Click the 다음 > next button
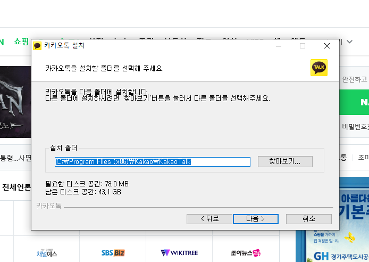The height and width of the screenshot is (262, 369). [256, 219]
